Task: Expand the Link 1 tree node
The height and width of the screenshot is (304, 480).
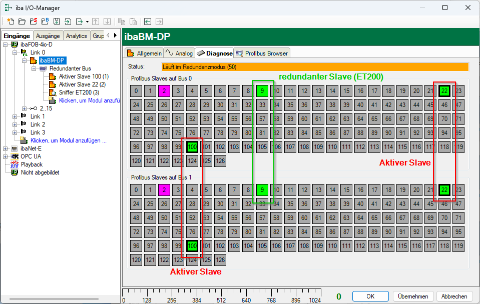Action: tap(15, 116)
